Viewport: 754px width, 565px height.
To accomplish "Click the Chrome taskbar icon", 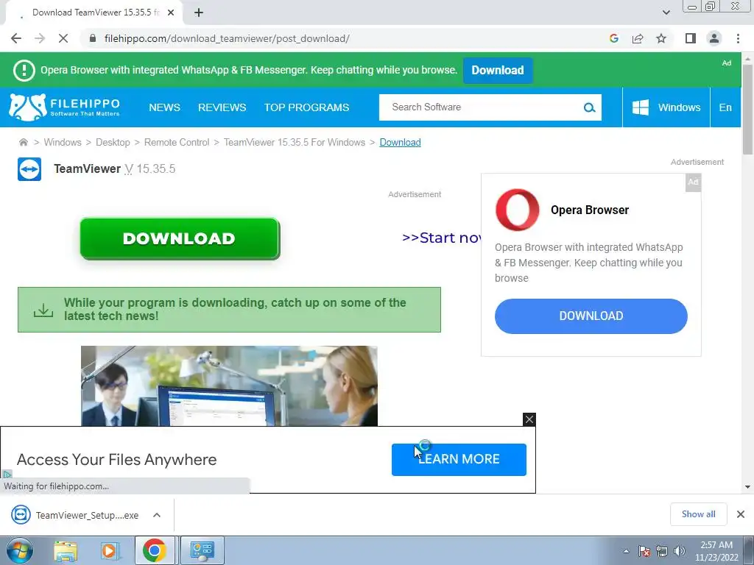I will [x=155, y=550].
